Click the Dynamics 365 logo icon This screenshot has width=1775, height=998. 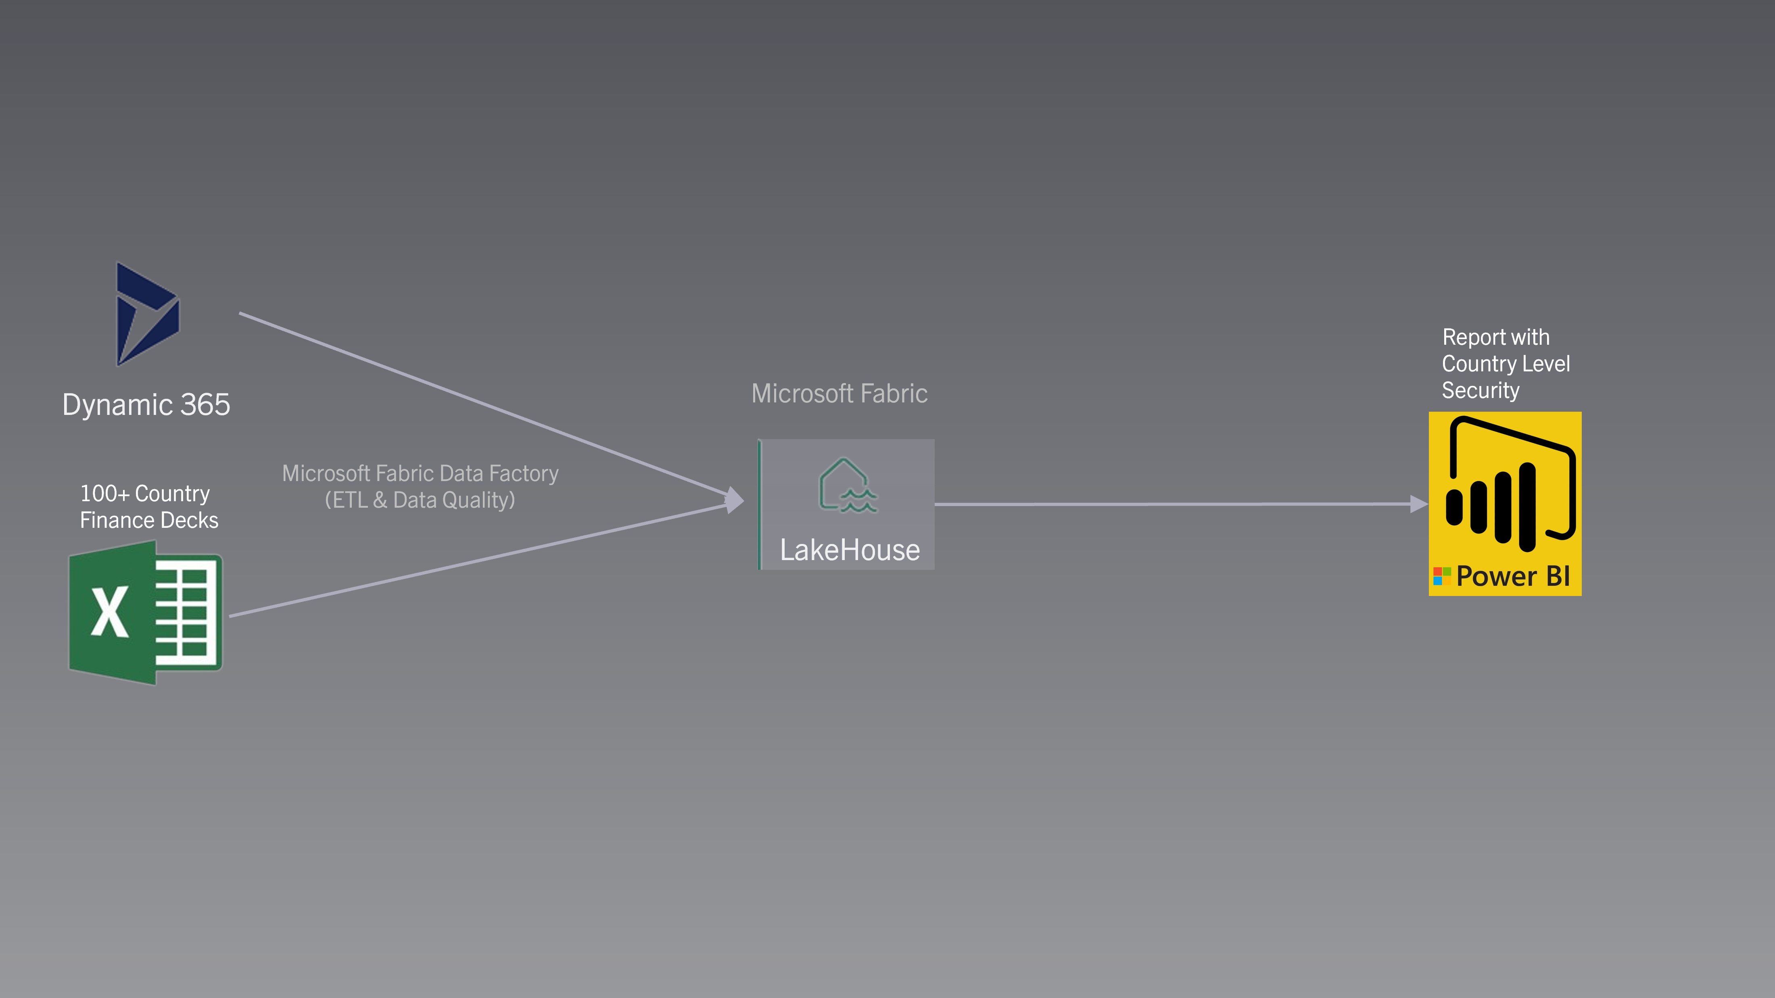148,314
